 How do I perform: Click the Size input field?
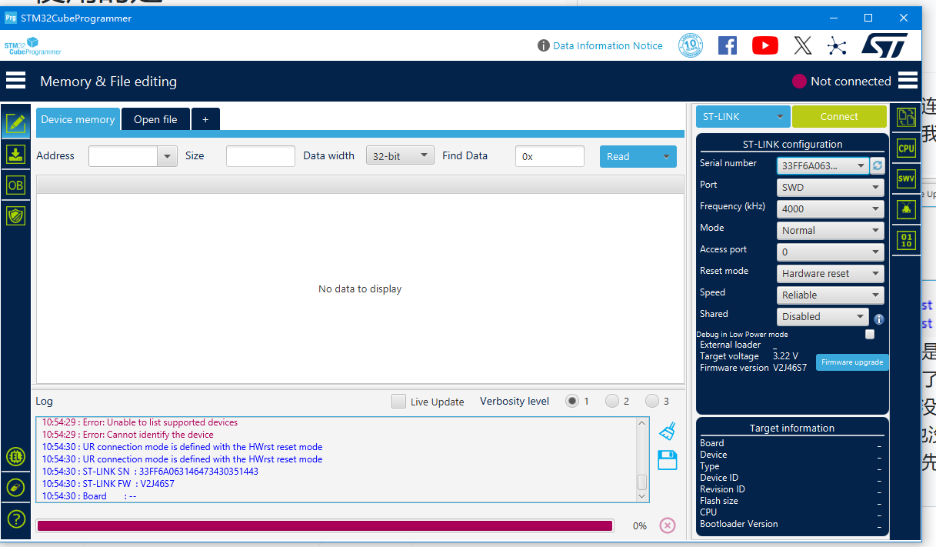[261, 156]
